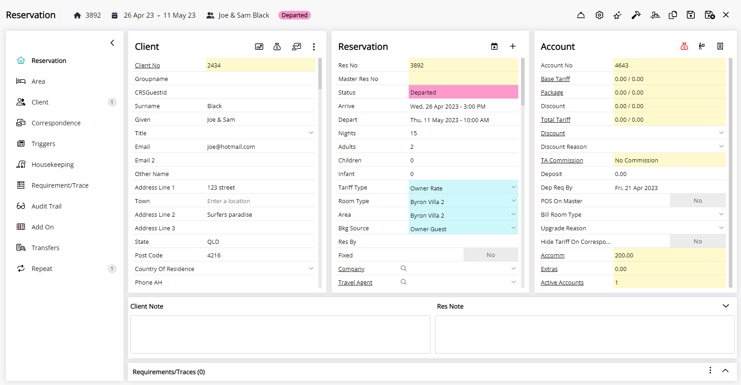Open the Bkg Source dropdown
Screen dimensions: 741x385
click(513, 228)
